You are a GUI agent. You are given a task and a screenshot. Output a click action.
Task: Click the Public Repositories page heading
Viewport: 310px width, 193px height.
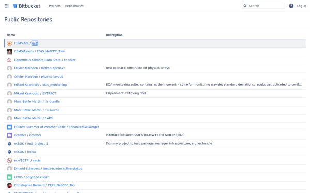tap(28, 20)
